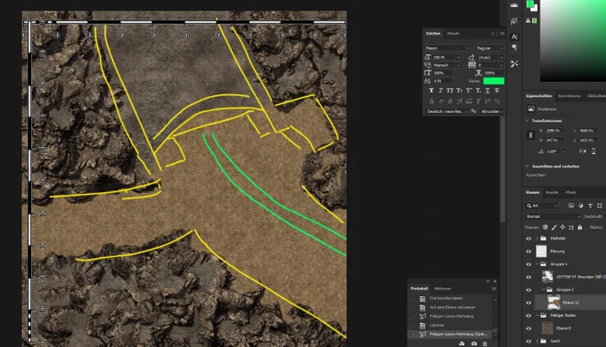Create new snapshot in Protokoll panel
This screenshot has width=606, height=347.
[x=474, y=343]
